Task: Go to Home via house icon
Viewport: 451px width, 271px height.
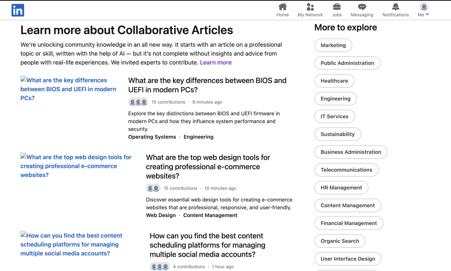Action: tap(282, 7)
